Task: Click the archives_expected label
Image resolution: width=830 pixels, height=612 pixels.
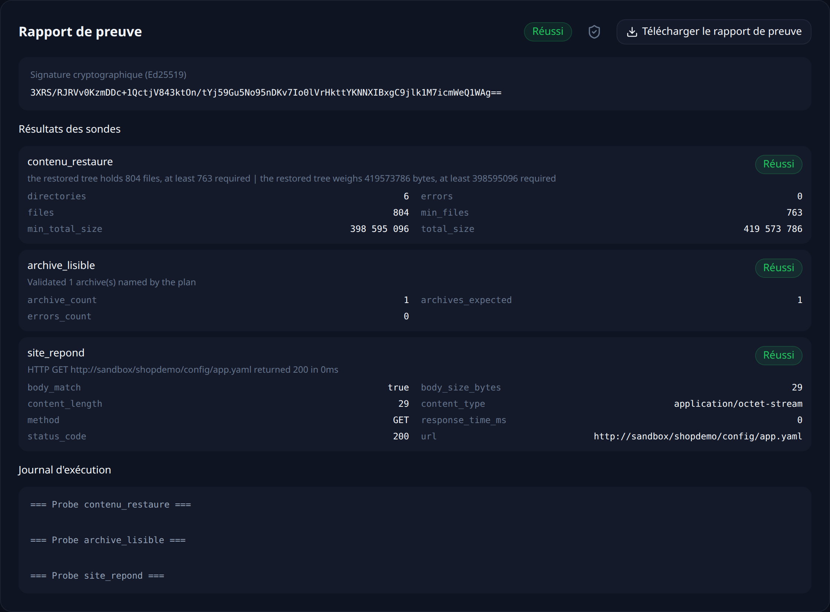Action: [x=466, y=300]
